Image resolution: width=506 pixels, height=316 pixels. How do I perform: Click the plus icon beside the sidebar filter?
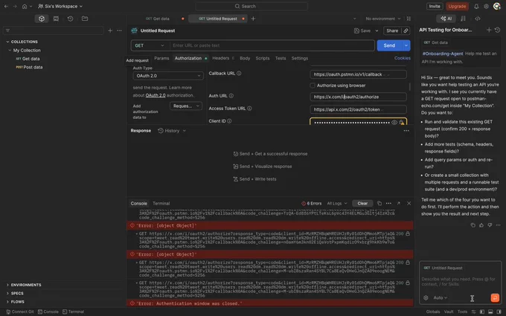click(x=110, y=30)
